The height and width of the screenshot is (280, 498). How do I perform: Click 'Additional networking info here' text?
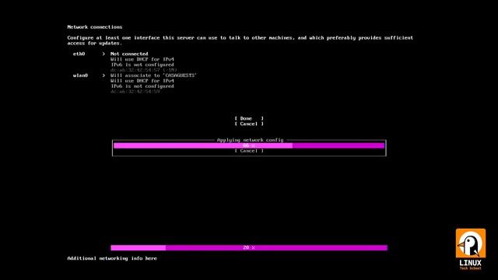(112, 258)
